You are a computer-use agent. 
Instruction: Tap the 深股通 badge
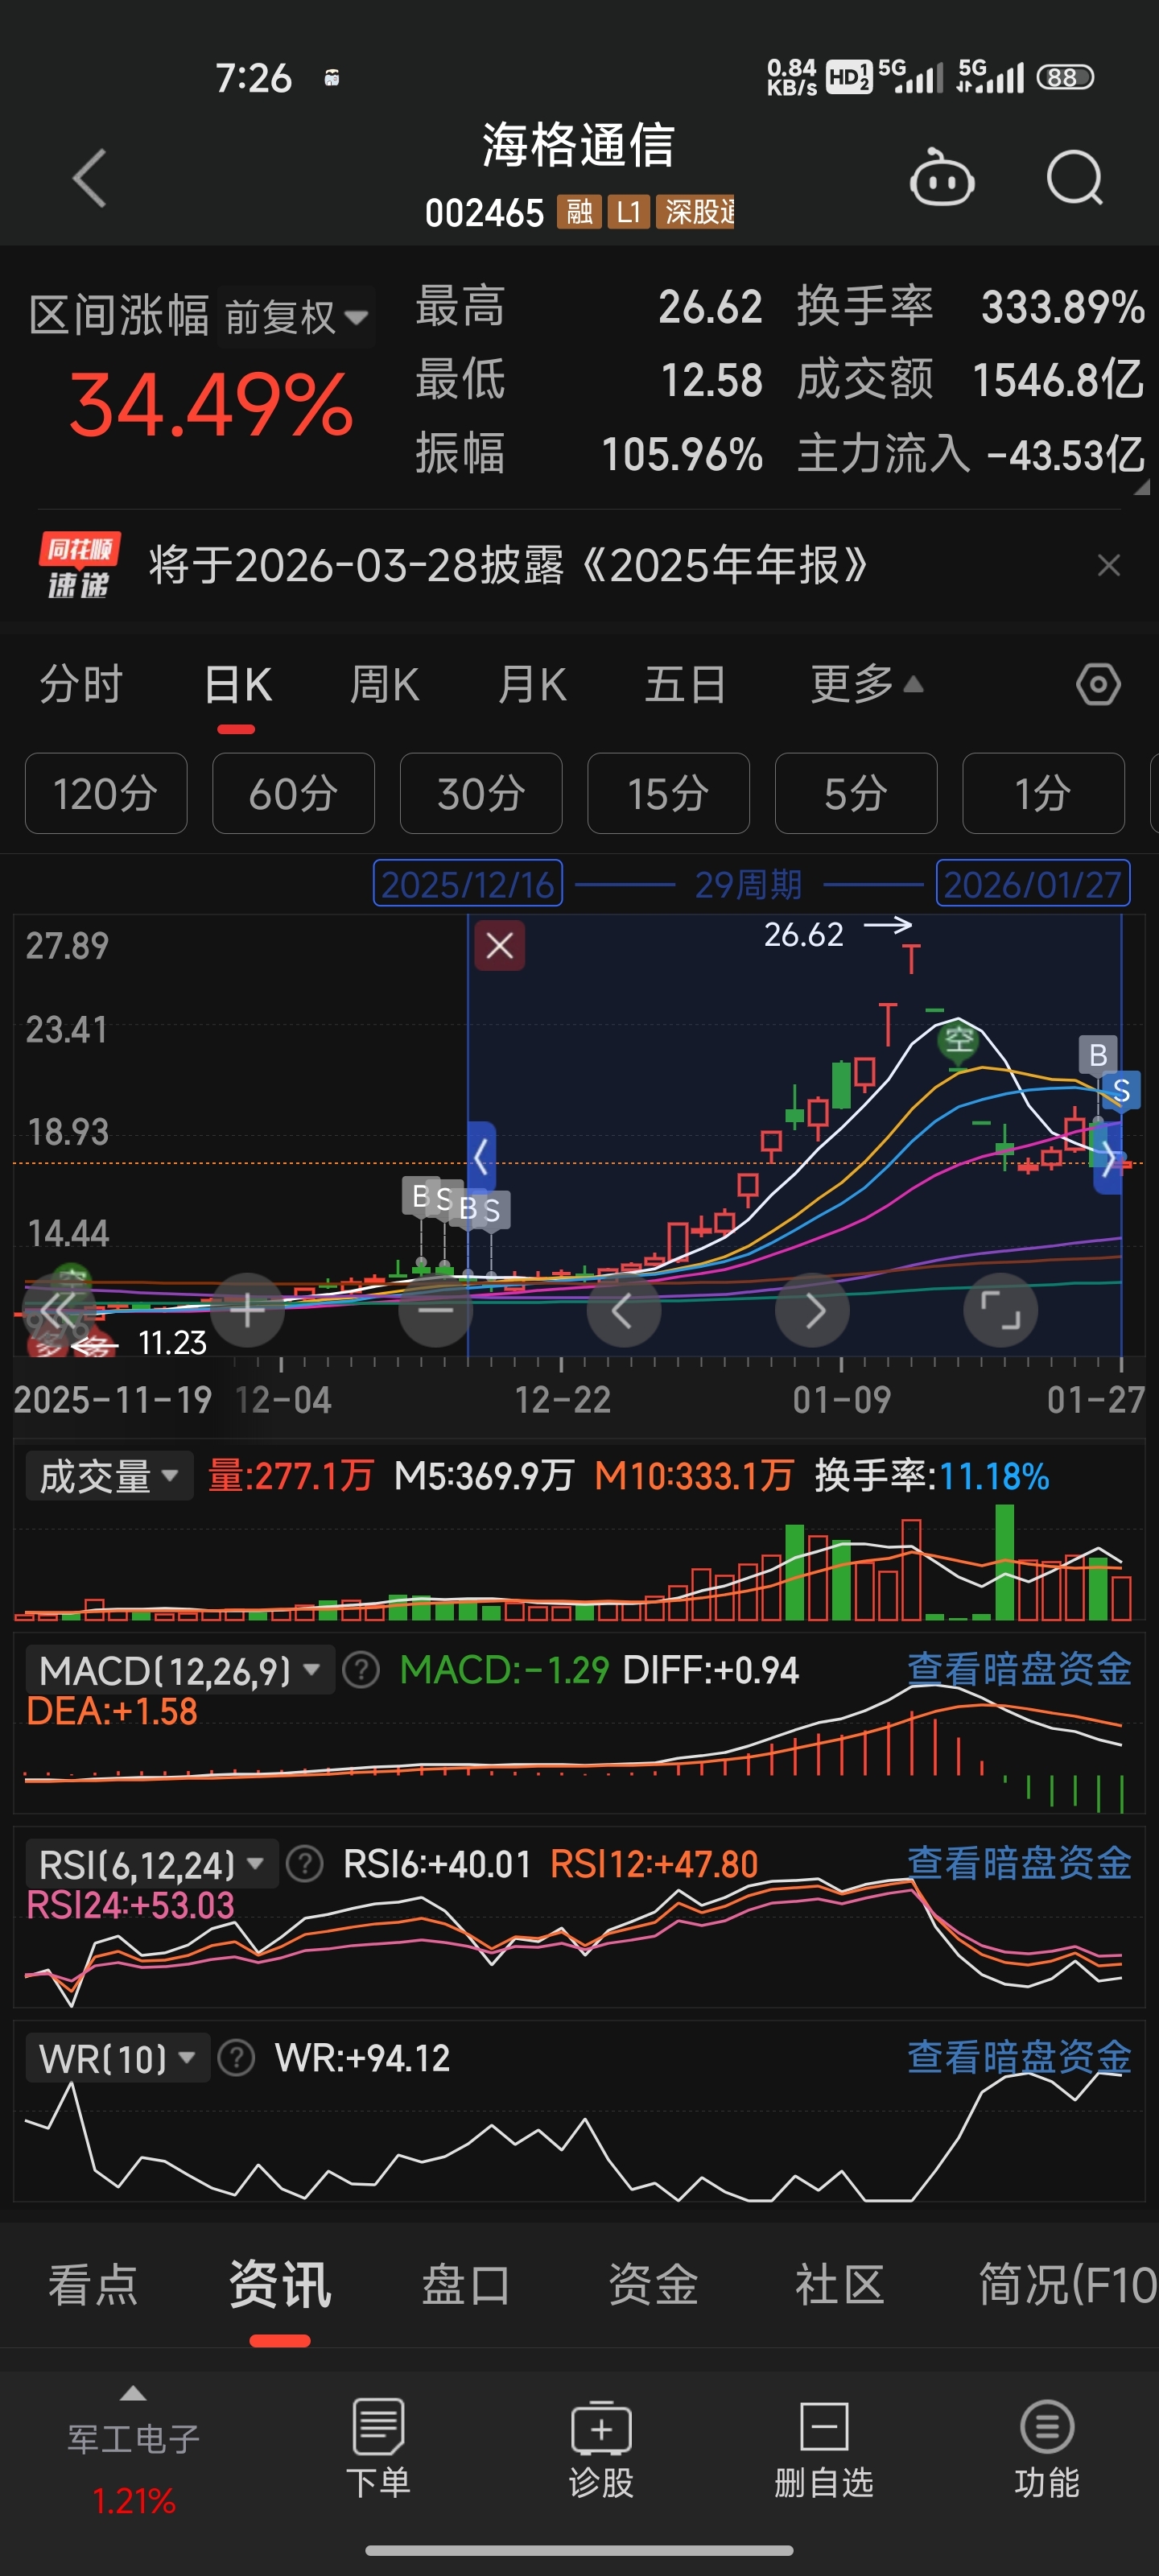pos(695,212)
